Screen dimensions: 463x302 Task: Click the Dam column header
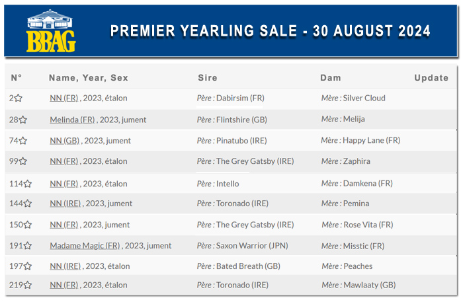tap(331, 78)
